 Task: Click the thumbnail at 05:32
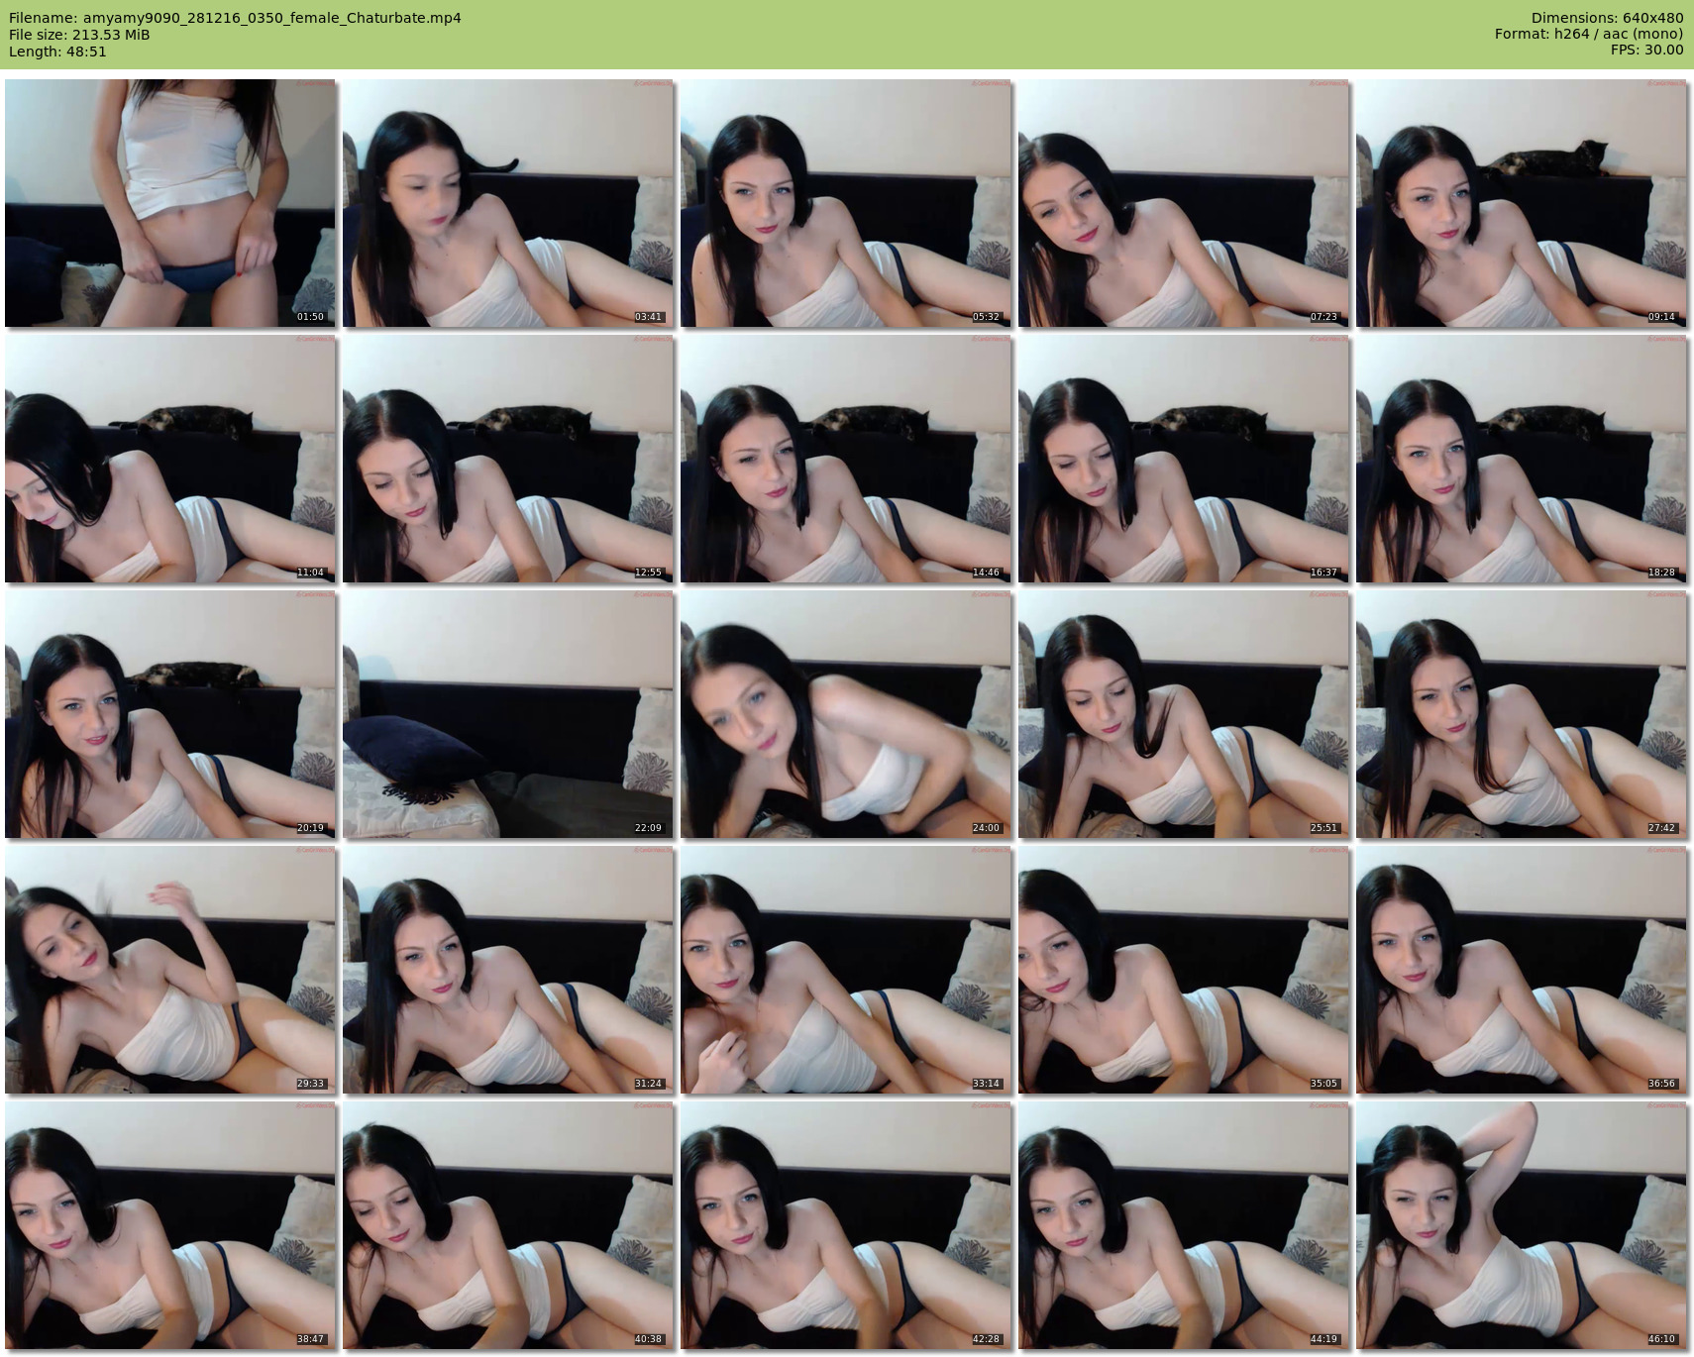(845, 203)
